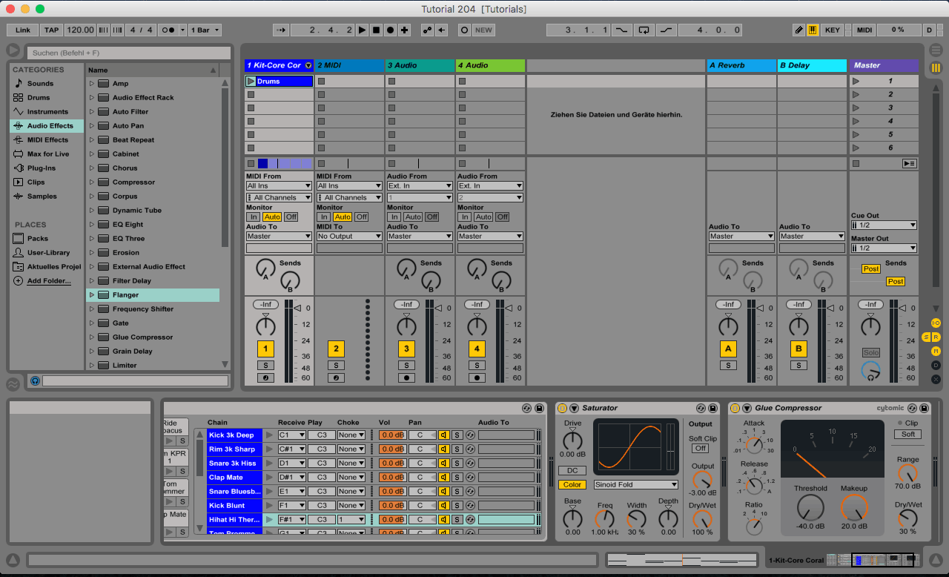
Task: Open the Saturator waveshaper type dropdown
Action: click(x=636, y=484)
